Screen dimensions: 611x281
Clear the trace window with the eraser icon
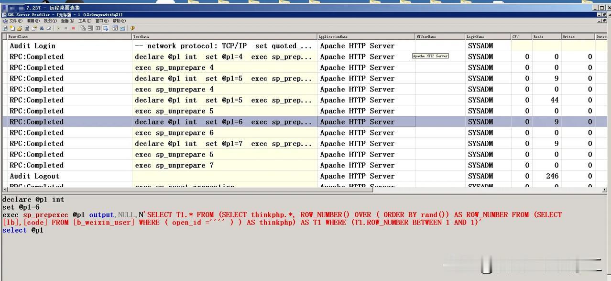pos(49,28)
